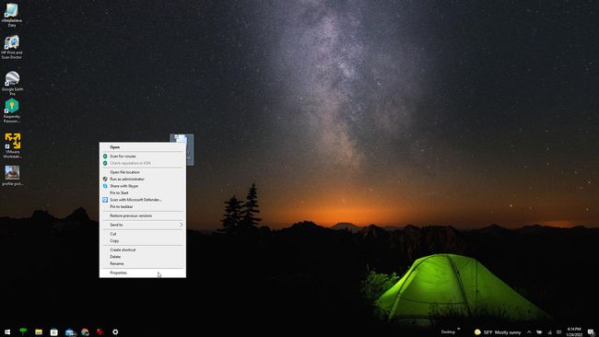Open Settings gear on the taskbar
Screen dimensions: 599x337
coord(115,332)
